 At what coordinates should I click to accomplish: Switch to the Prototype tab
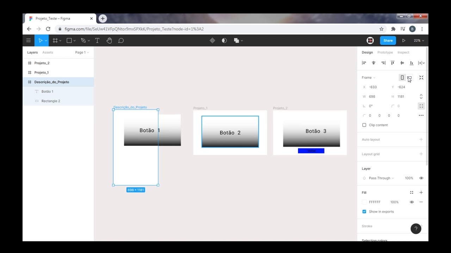(x=385, y=52)
